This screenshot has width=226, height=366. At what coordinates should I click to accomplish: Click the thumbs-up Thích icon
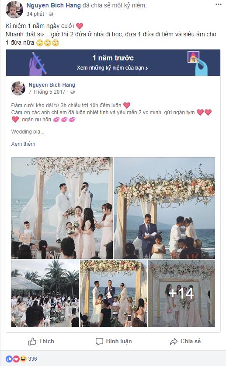click(32, 341)
